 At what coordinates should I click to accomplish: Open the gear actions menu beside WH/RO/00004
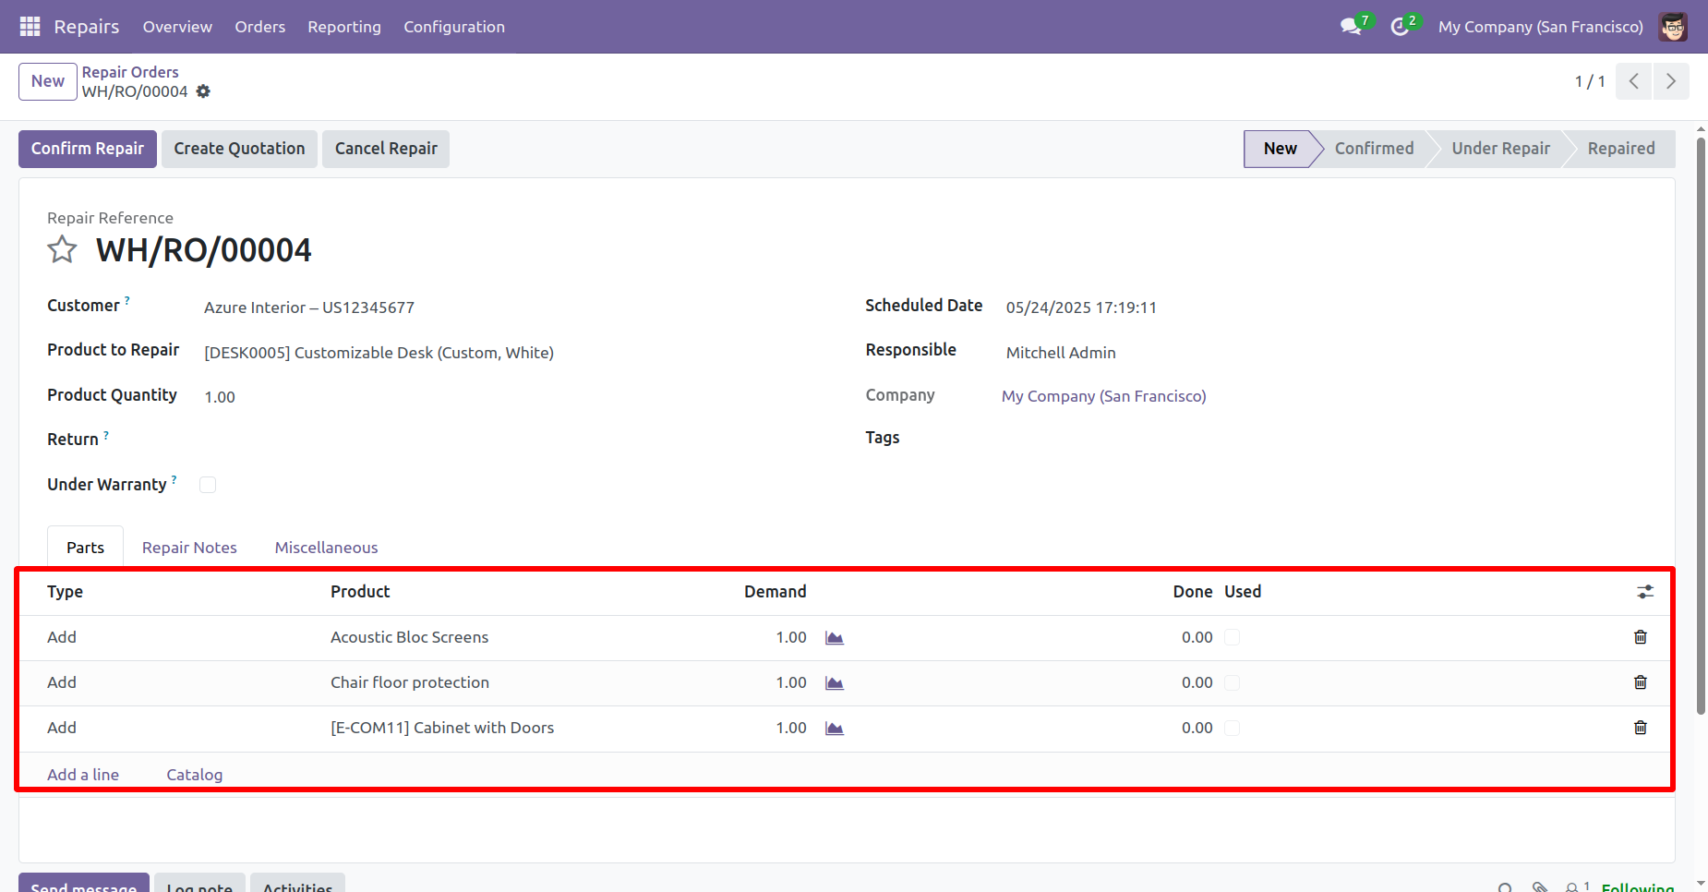(203, 91)
